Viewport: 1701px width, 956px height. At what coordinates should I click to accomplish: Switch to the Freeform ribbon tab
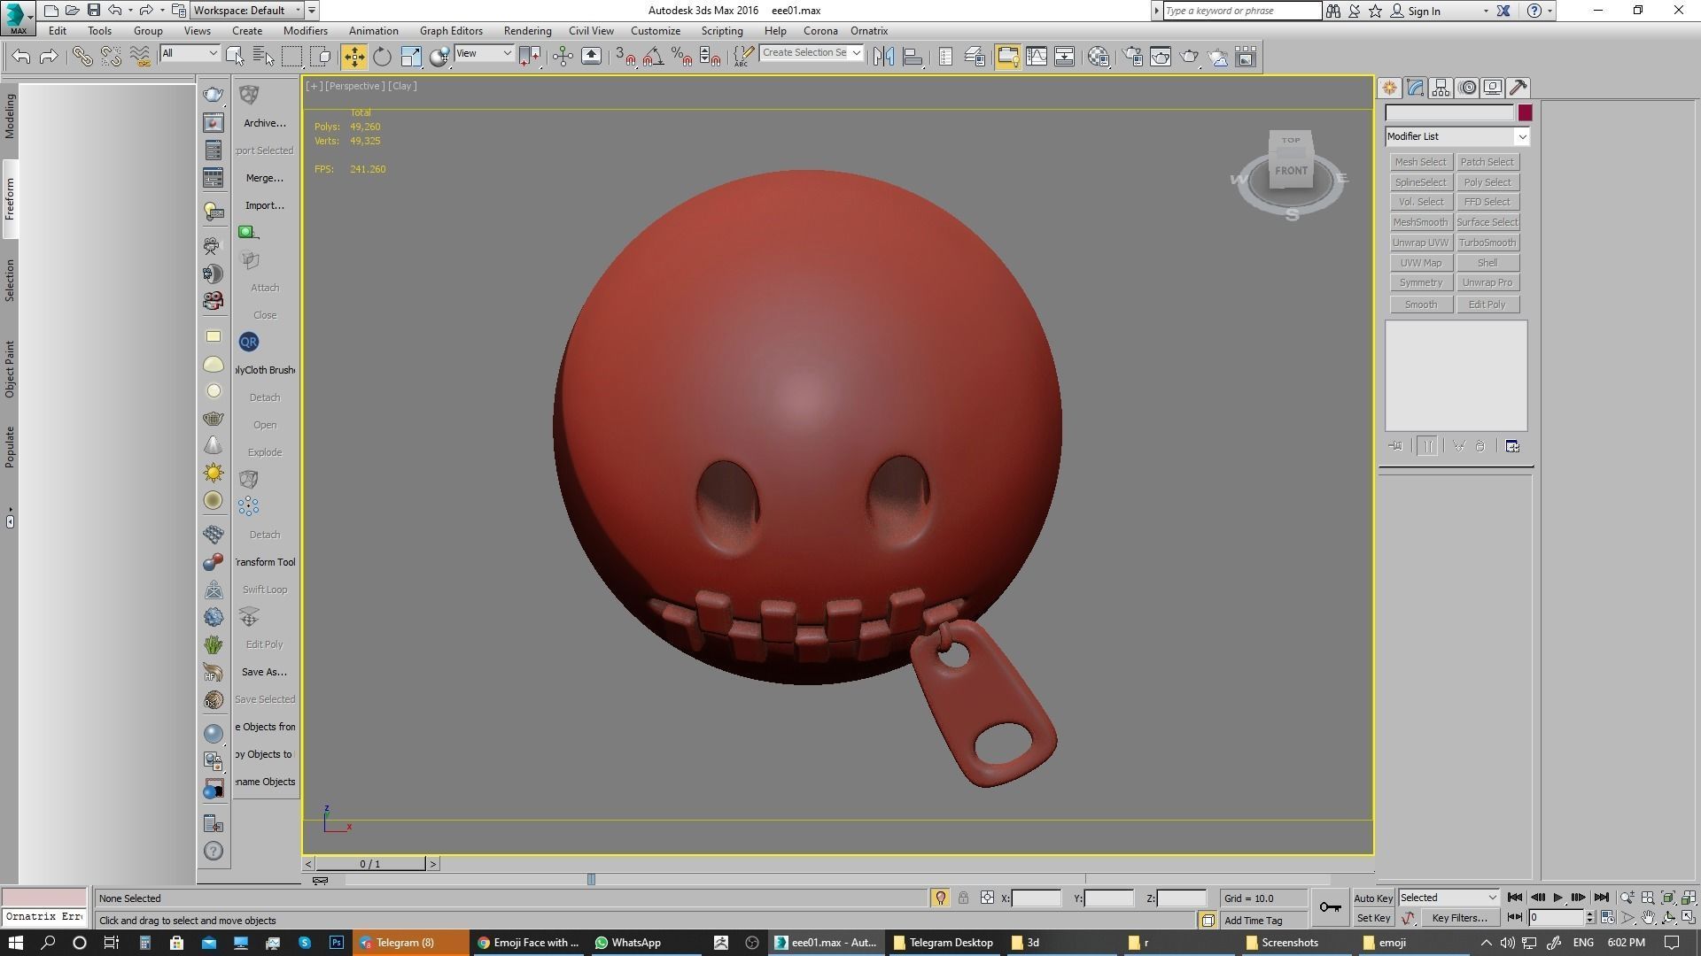10,199
